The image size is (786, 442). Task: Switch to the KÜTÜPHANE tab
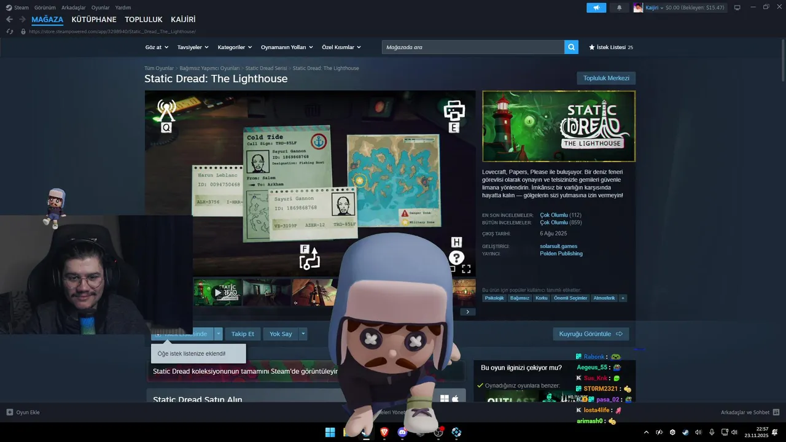[x=94, y=20]
